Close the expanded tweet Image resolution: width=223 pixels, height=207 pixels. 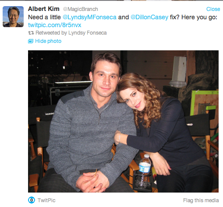tap(213, 9)
